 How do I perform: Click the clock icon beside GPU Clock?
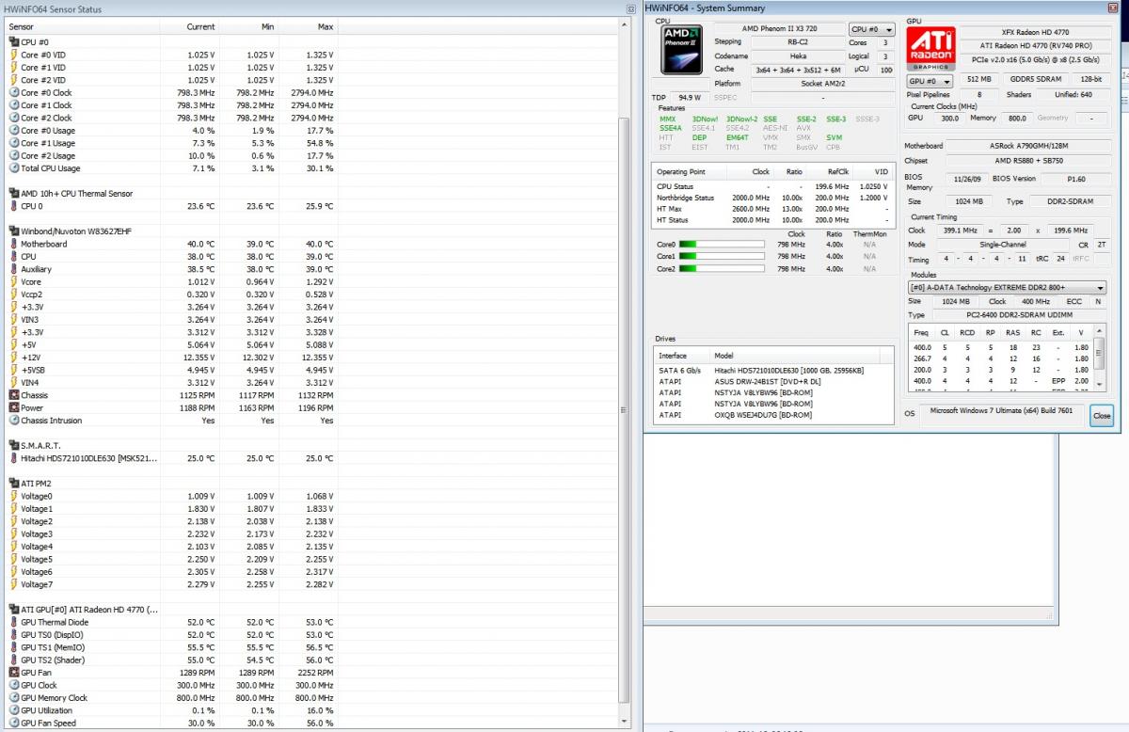click(x=13, y=685)
